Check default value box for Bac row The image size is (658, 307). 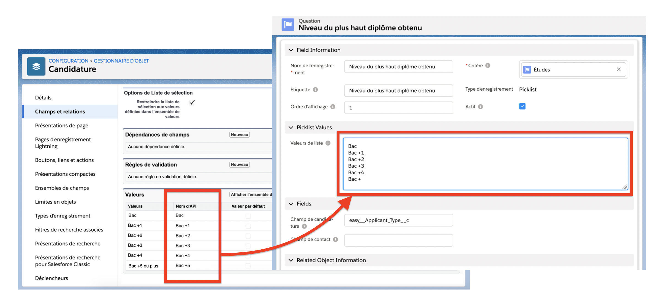pos(248,216)
